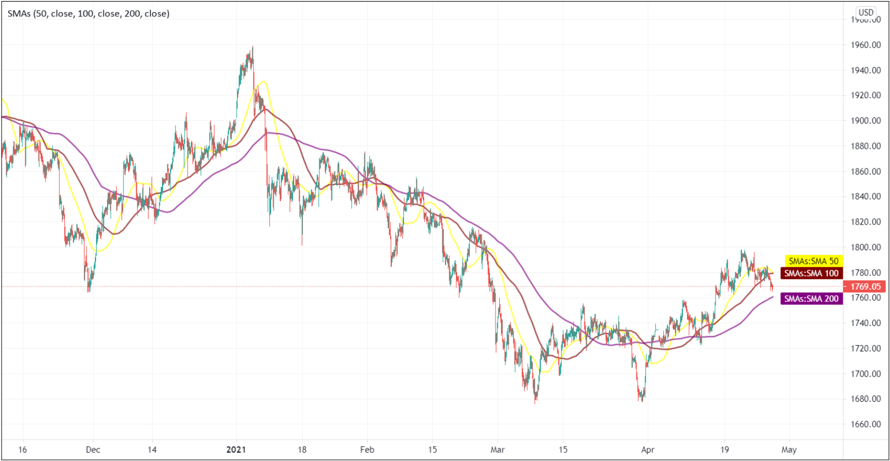Click 1700.00 on the price axis
890x461 pixels.
865,374
